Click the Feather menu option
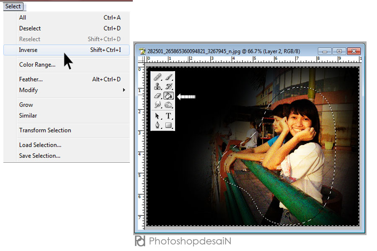377x251 pixels. point(31,79)
